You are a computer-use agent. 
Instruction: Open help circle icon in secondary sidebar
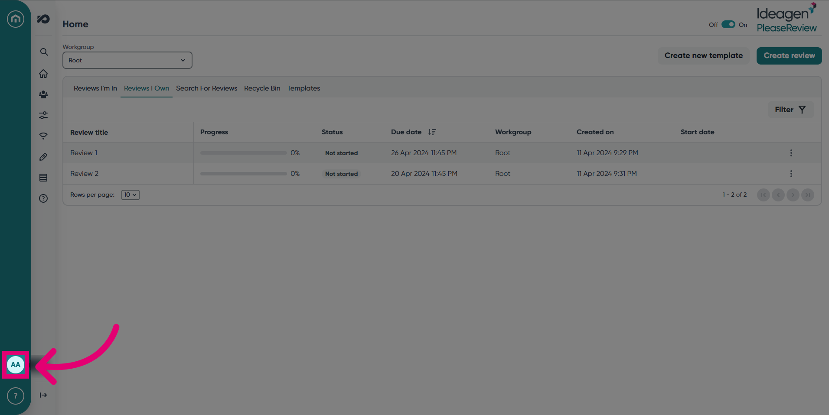[43, 198]
